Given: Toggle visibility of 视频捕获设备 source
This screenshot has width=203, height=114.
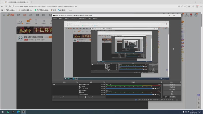Looking at the screenshot, I should (102, 84).
